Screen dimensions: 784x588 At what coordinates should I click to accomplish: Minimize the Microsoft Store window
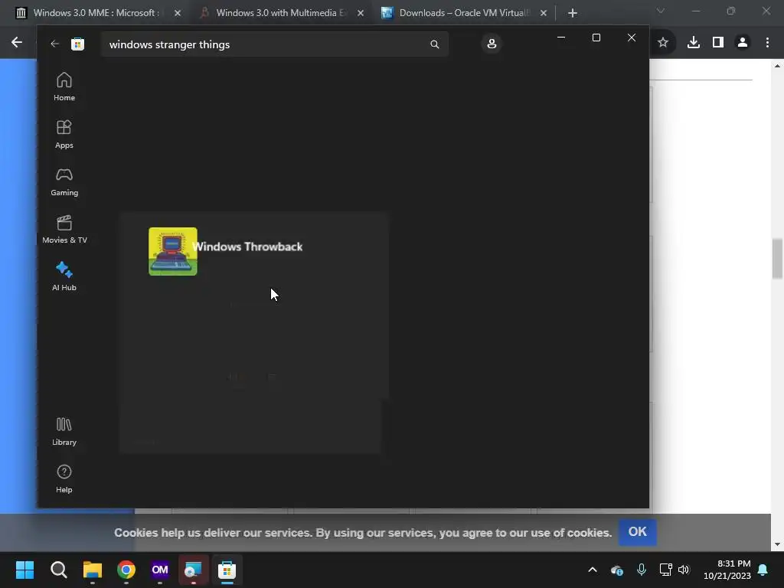(x=561, y=38)
